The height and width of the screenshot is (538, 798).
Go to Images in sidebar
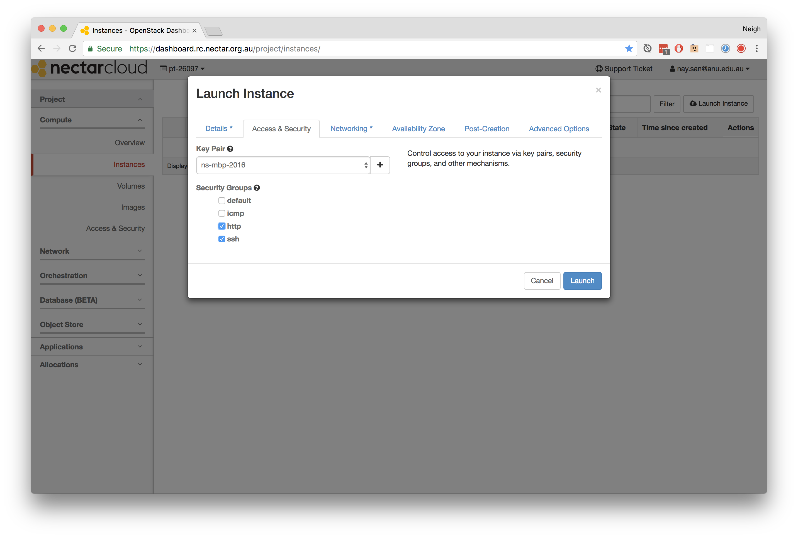point(133,207)
